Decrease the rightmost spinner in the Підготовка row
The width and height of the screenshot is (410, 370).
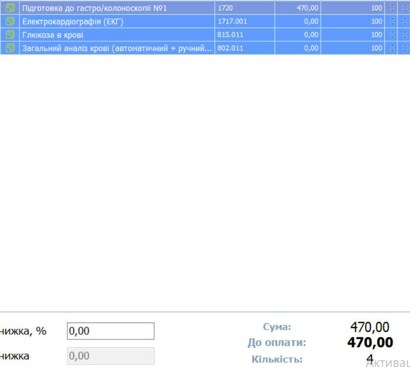405,10
